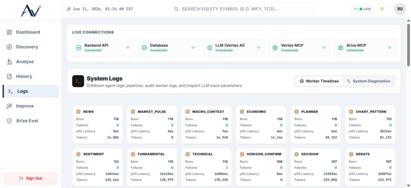Open the NEWS worker card
Image resolution: width=411 pixels, height=188 pixels.
97,125
